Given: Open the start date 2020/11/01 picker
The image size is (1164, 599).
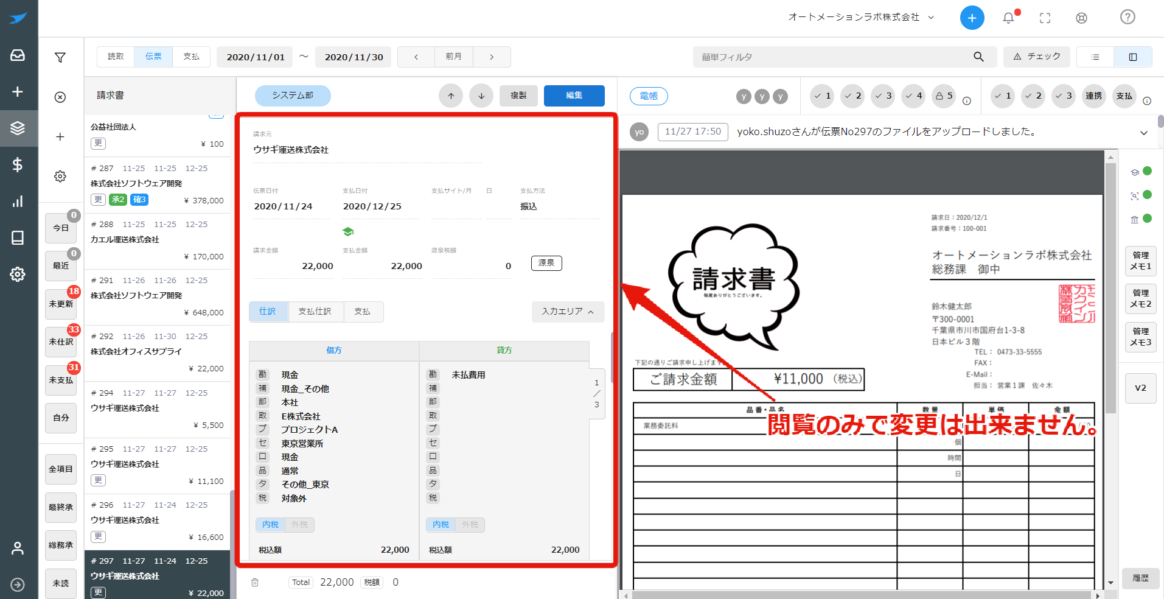Looking at the screenshot, I should point(255,57).
